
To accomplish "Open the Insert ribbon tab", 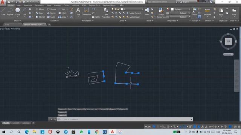I will click(19, 5).
